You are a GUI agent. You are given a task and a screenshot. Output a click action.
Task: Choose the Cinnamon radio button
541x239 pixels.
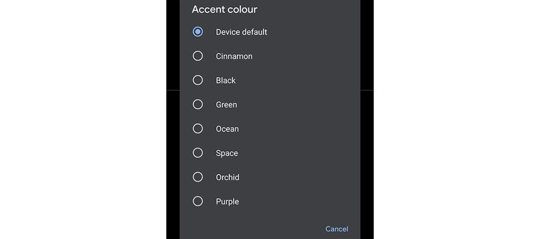[198, 56]
